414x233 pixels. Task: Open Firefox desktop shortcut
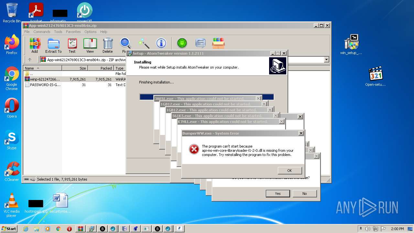point(12,45)
